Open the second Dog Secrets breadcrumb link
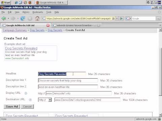This screenshot has height=121, width=162. point(55,30)
